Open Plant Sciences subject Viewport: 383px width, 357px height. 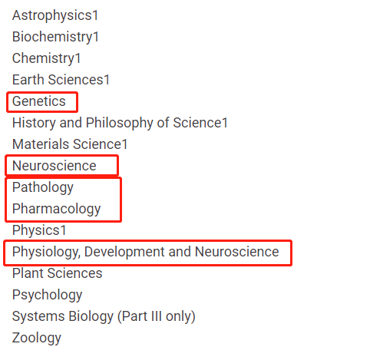(x=58, y=273)
